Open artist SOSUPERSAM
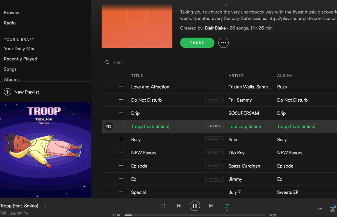 coord(244,113)
